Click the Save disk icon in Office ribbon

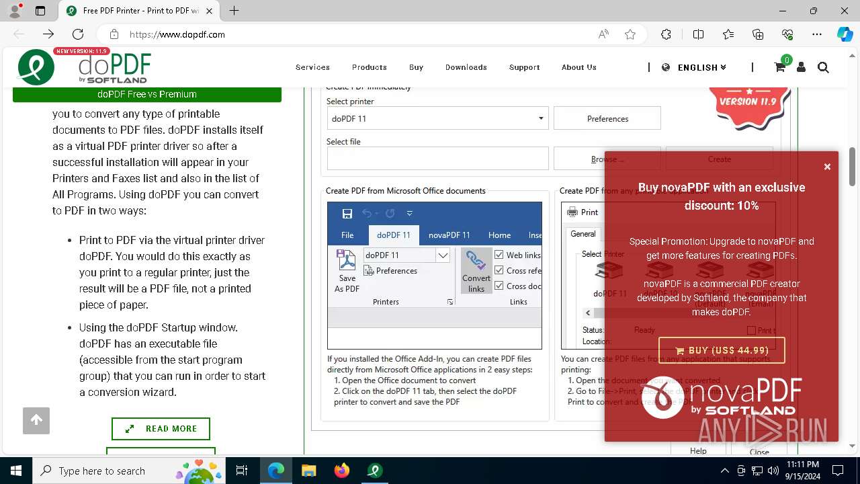pos(347,214)
